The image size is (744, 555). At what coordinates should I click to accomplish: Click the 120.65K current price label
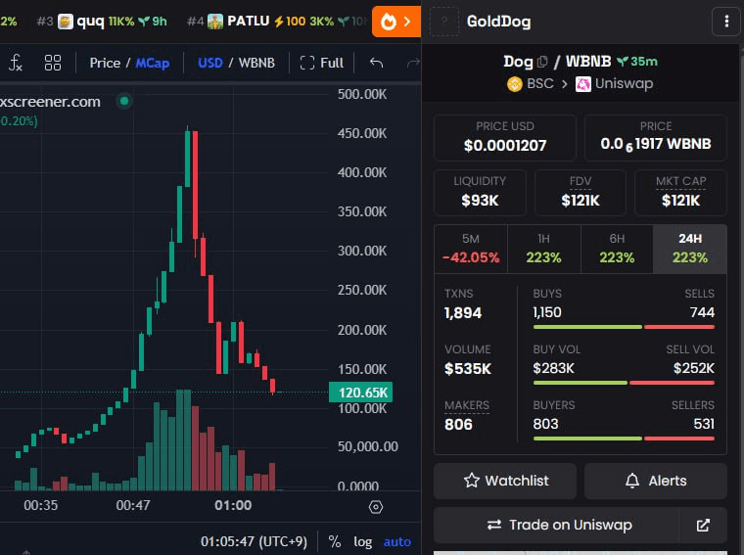click(x=360, y=393)
